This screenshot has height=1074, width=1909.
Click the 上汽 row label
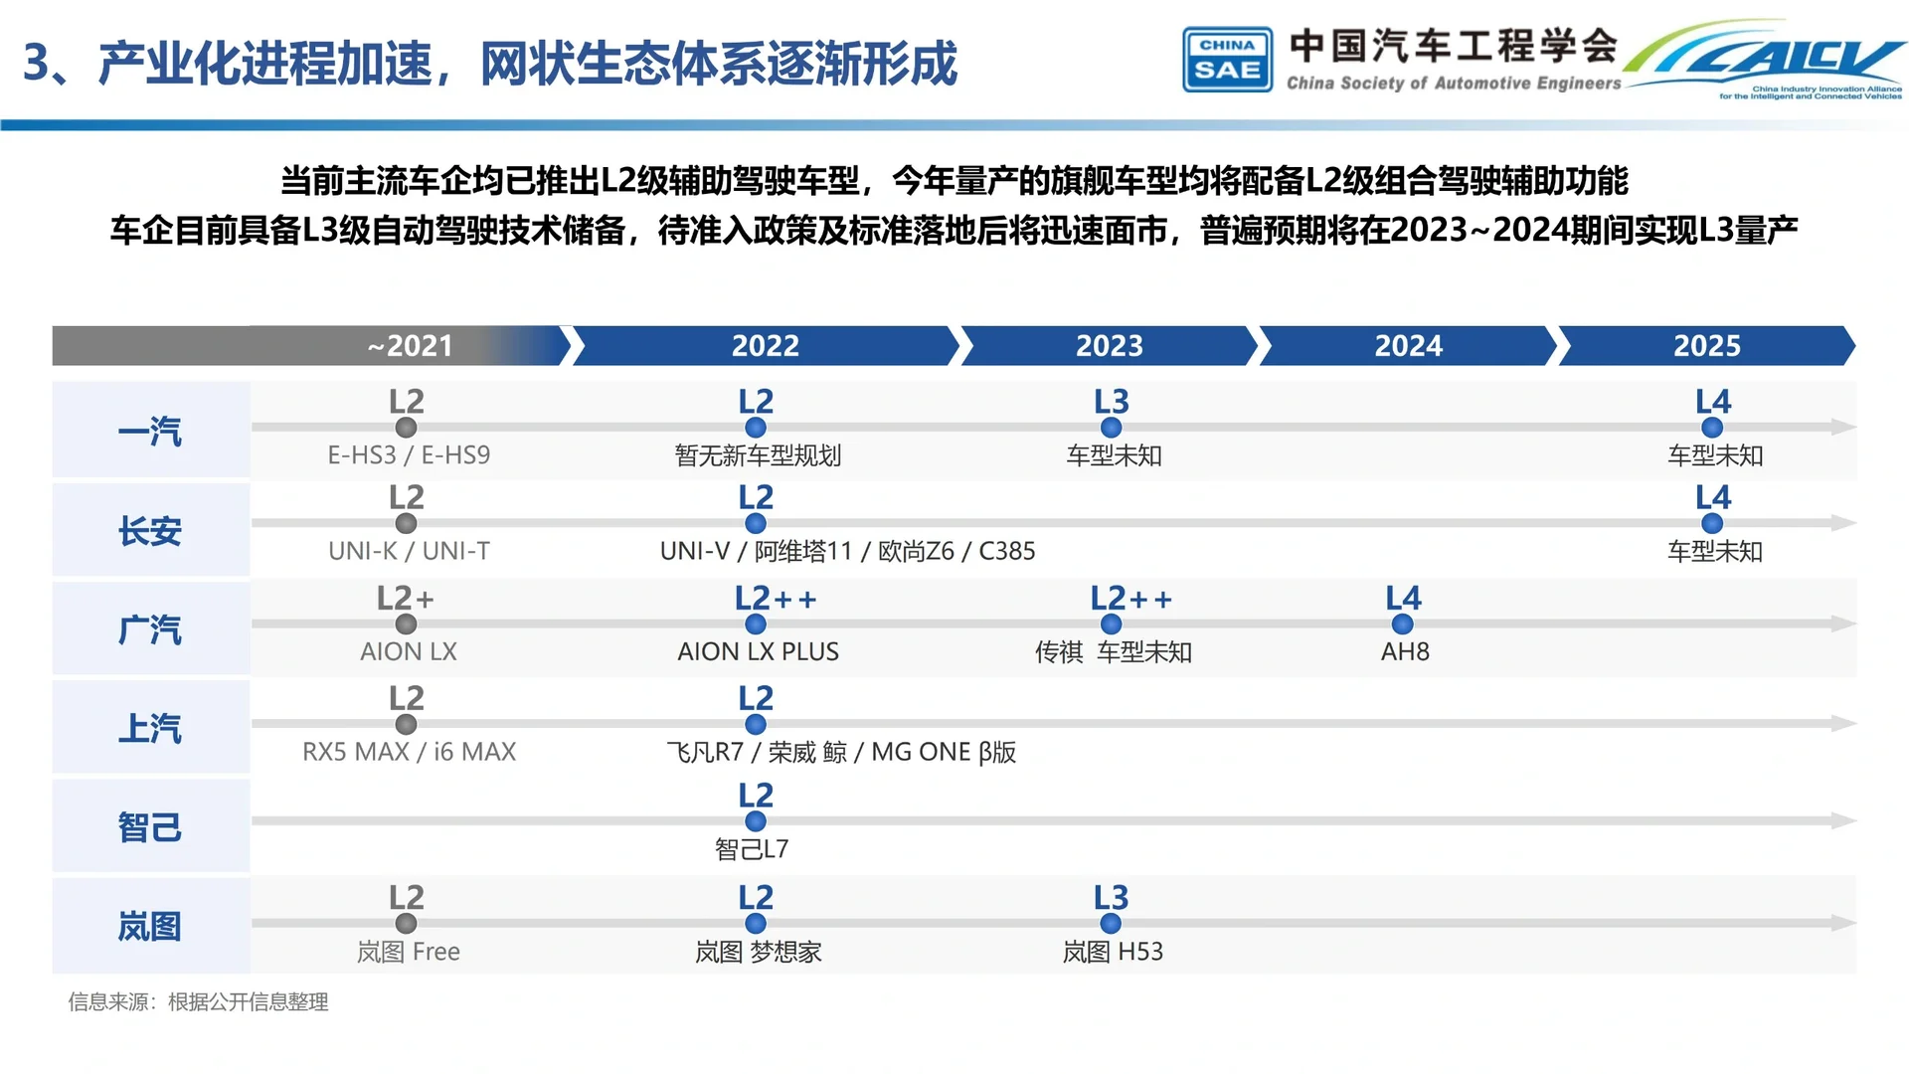tap(150, 727)
